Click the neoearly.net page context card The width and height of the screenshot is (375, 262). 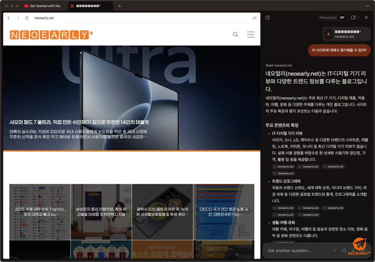(x=346, y=34)
